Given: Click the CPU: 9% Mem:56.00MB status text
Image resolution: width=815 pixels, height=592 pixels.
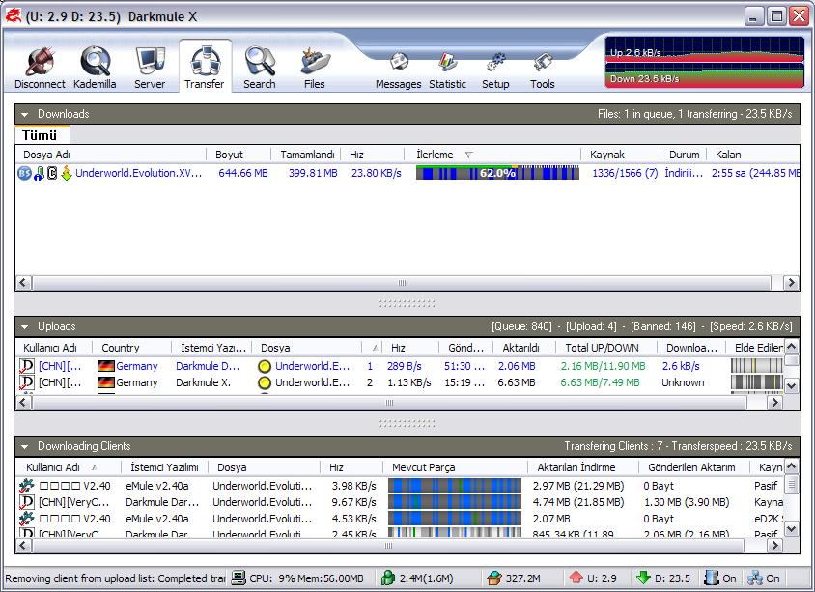Looking at the screenshot, I should 306,578.
